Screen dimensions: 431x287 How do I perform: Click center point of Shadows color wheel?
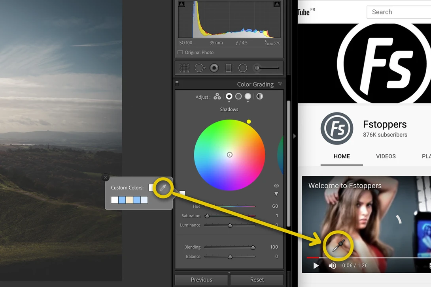(229, 155)
